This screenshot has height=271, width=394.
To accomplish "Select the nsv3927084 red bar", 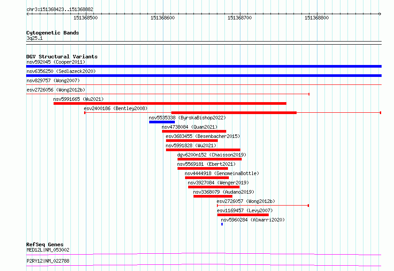I will [214, 187].
